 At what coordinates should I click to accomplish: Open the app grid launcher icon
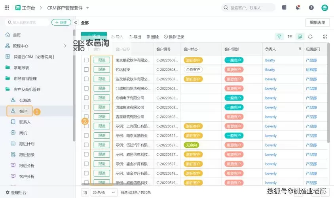(x=7, y=8)
